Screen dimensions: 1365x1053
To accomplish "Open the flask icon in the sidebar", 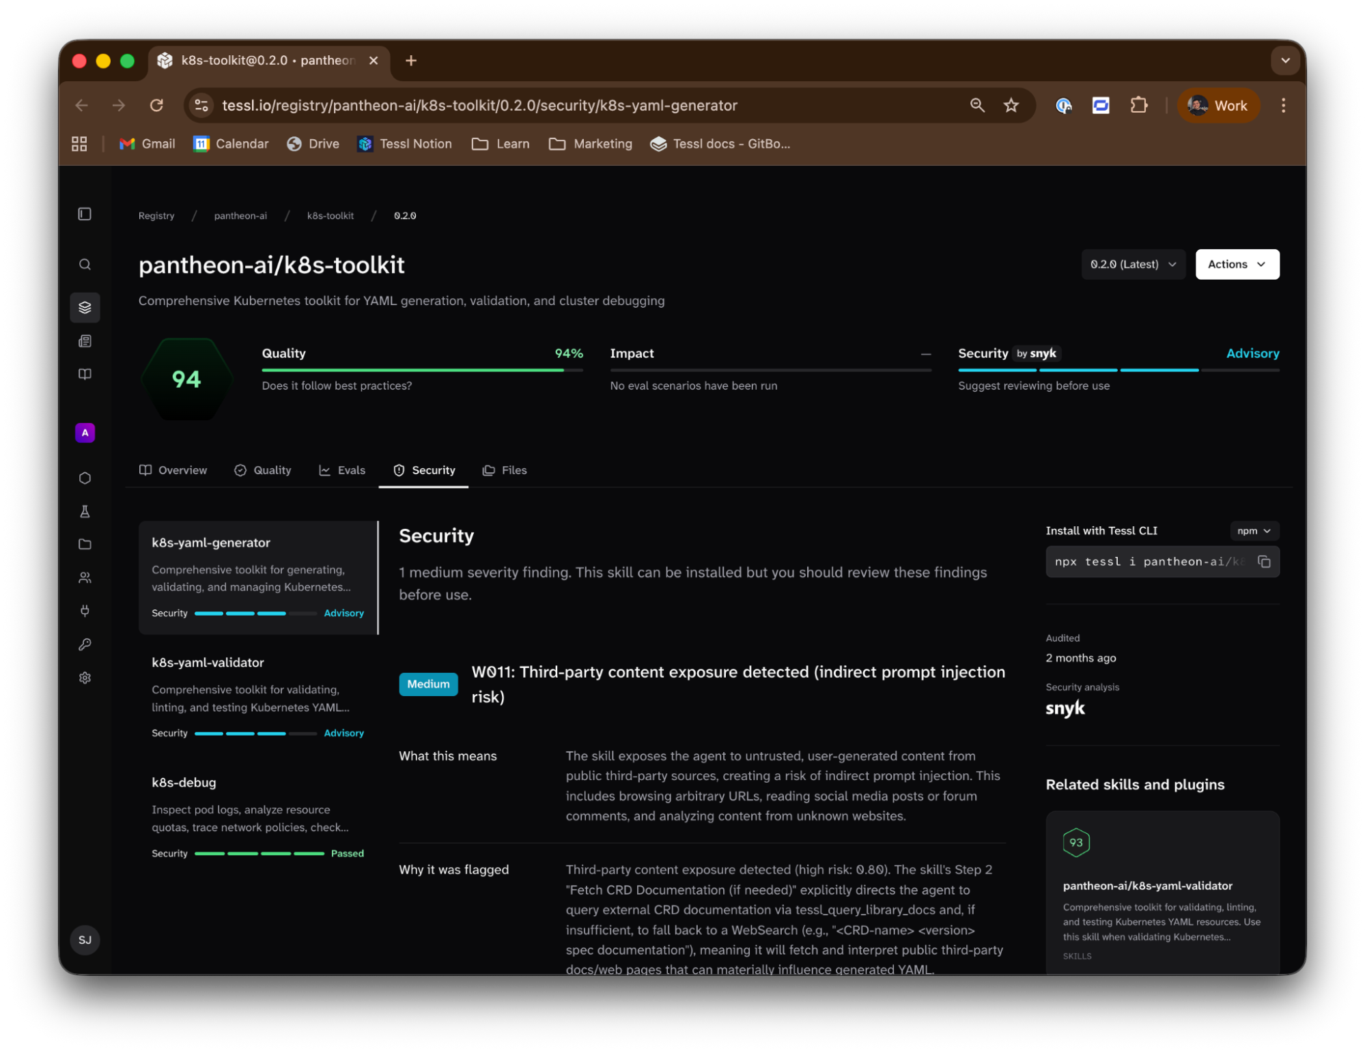I will (x=85, y=511).
